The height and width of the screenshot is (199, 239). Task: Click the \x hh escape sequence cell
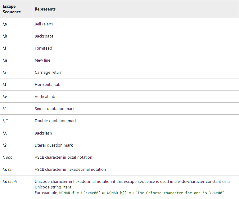point(8,169)
